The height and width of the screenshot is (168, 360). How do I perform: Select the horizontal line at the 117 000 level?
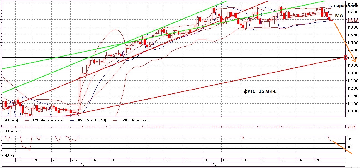click(173, 12)
